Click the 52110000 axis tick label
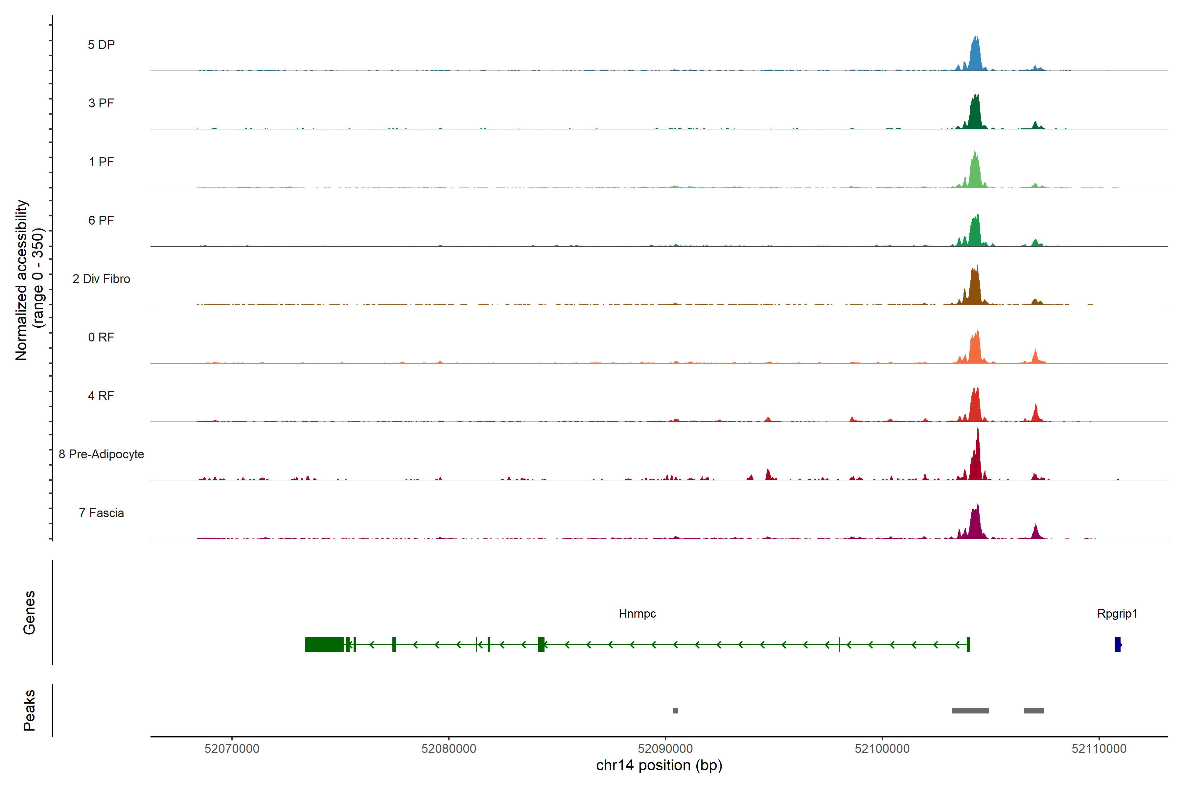Screen dimensions: 1183x788 [x=1099, y=748]
